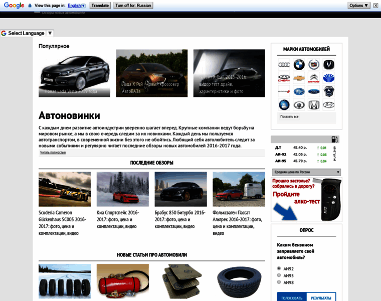381x301 pixels.
Task: Select the Ford brand logo
Action: point(314,91)
